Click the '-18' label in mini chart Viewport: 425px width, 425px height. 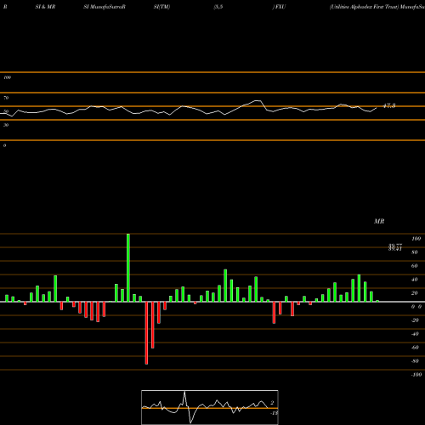click(x=274, y=413)
